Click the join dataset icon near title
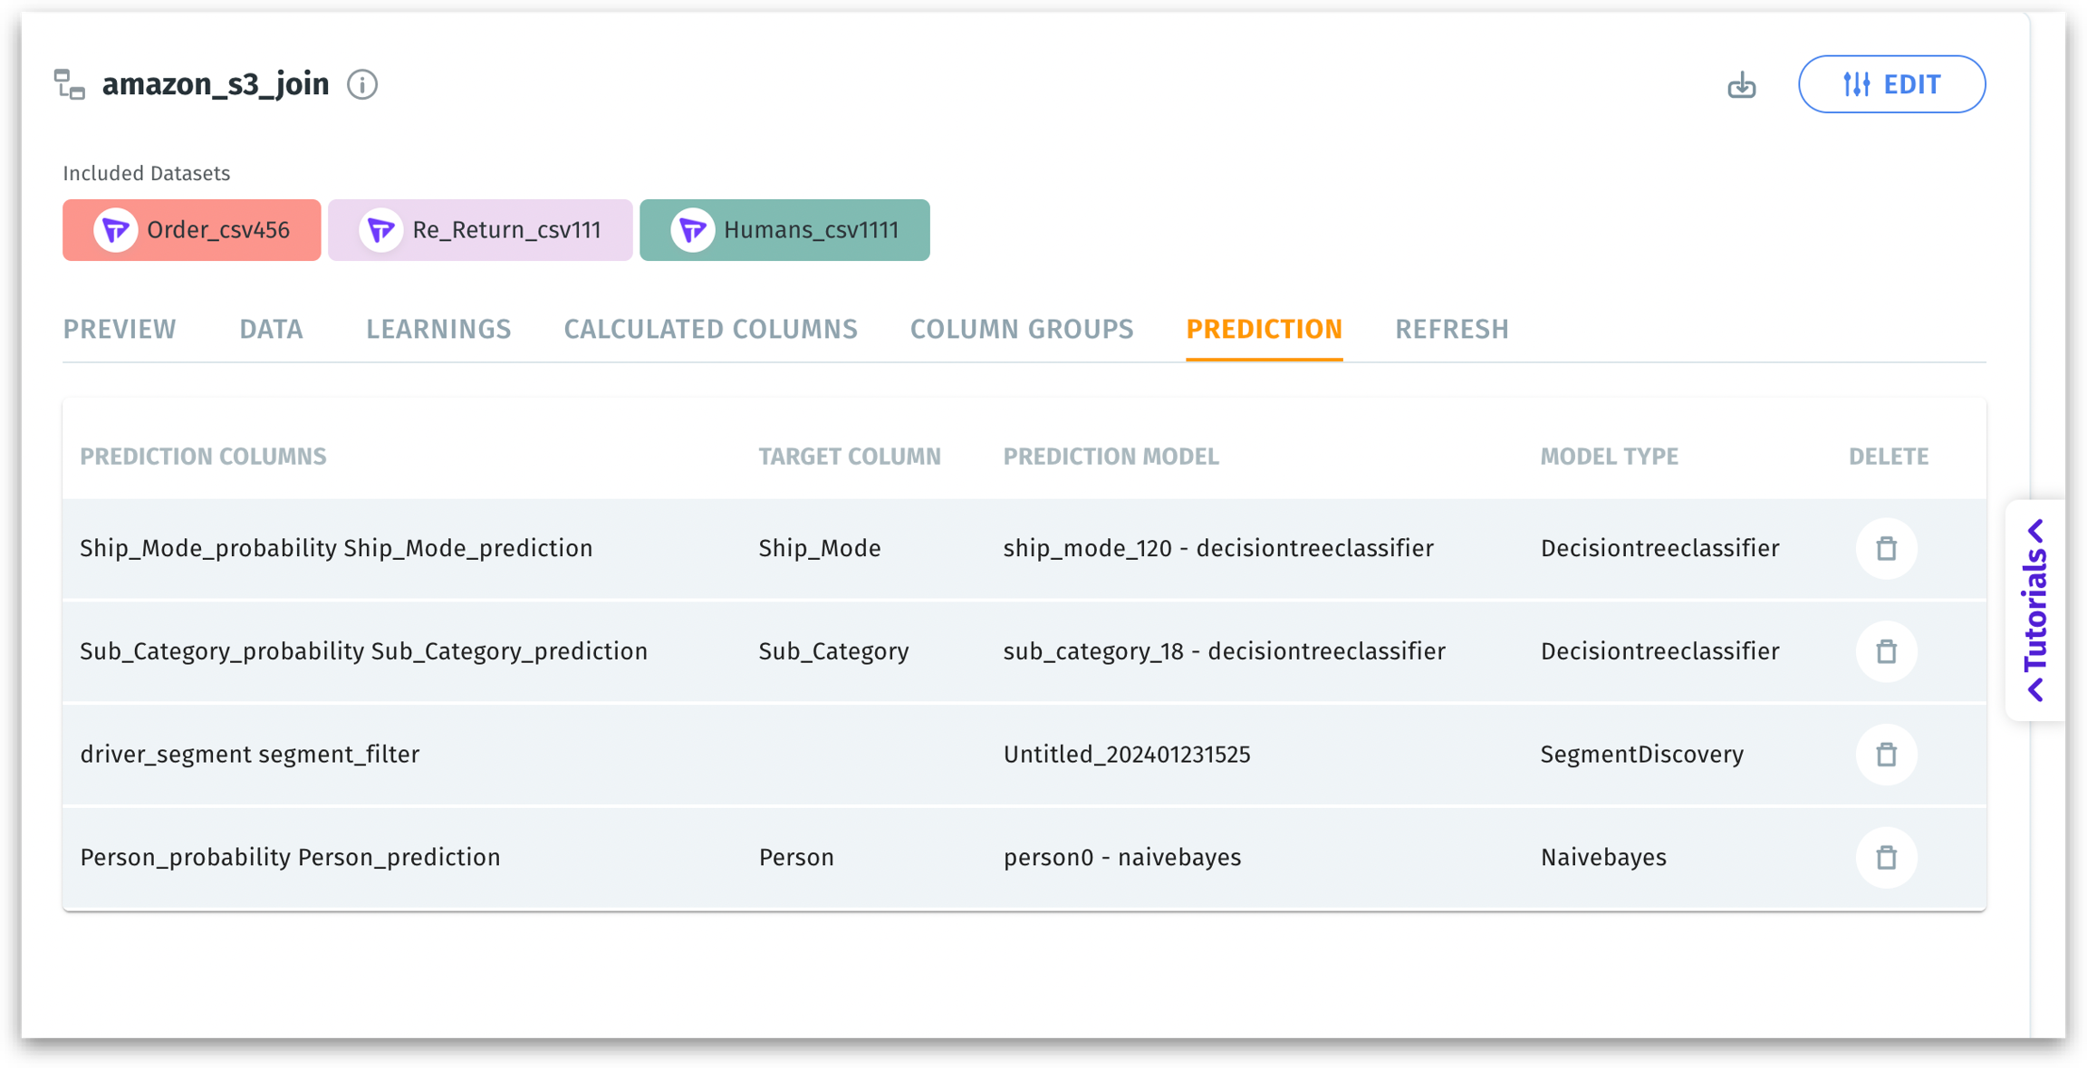The width and height of the screenshot is (2087, 1068). 70,84
